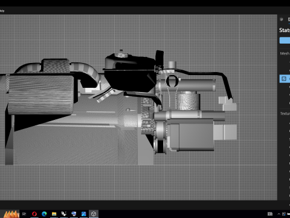Click the 3D Viewer cube taskbar icon
The image size is (290, 218).
94,214
